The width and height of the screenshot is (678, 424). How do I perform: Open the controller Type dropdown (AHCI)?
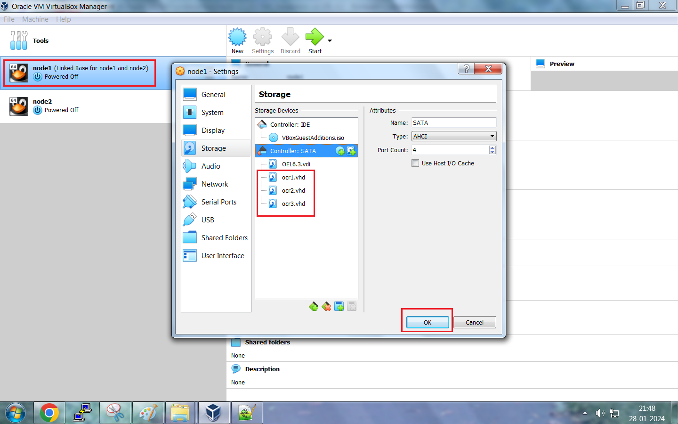pyautogui.click(x=454, y=136)
